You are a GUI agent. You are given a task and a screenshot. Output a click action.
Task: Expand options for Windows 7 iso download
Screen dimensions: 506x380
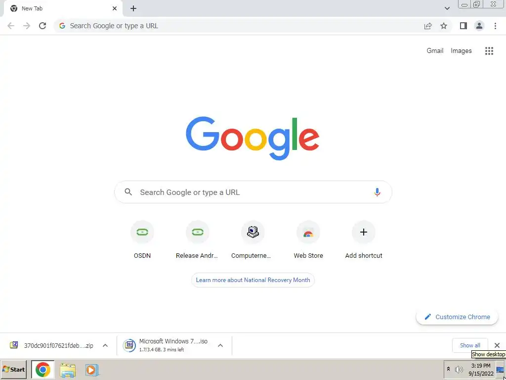click(x=220, y=345)
